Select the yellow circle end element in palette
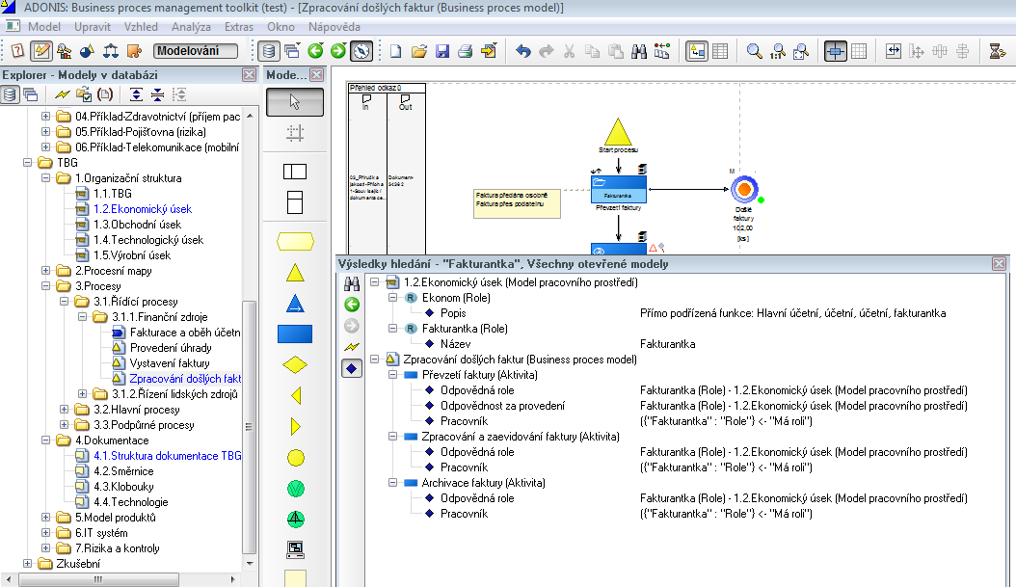 [x=296, y=458]
